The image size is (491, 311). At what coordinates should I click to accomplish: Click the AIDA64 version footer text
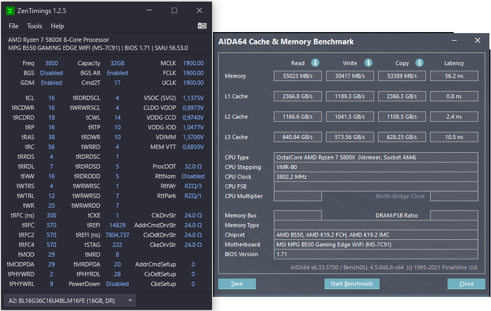point(384,268)
